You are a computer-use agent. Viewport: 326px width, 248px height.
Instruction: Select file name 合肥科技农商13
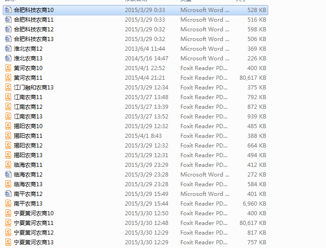[x=34, y=39]
